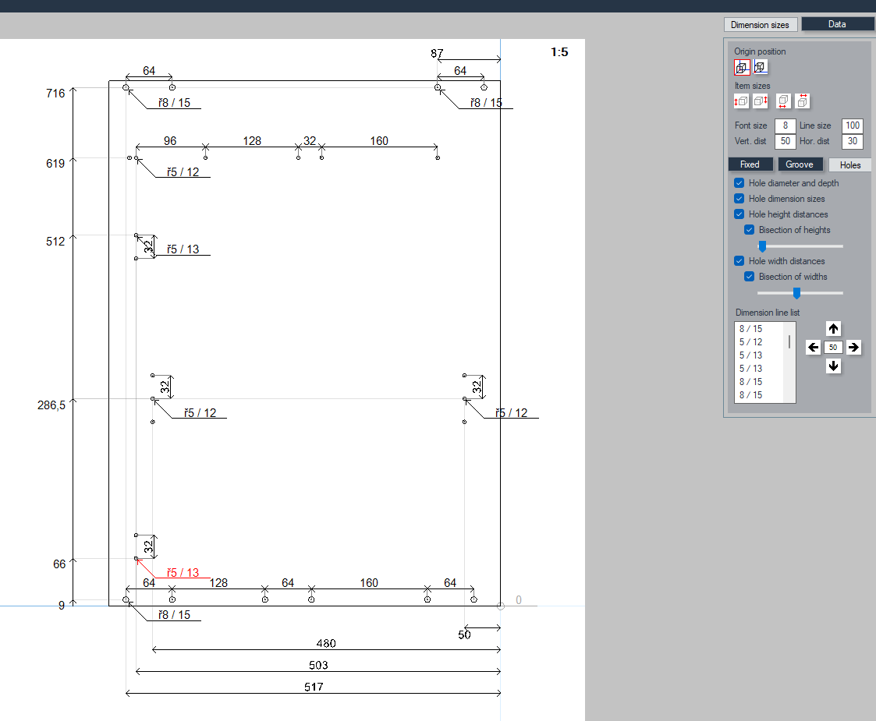Switch to the Groove tab
This screenshot has height=721, width=876.
(x=800, y=164)
